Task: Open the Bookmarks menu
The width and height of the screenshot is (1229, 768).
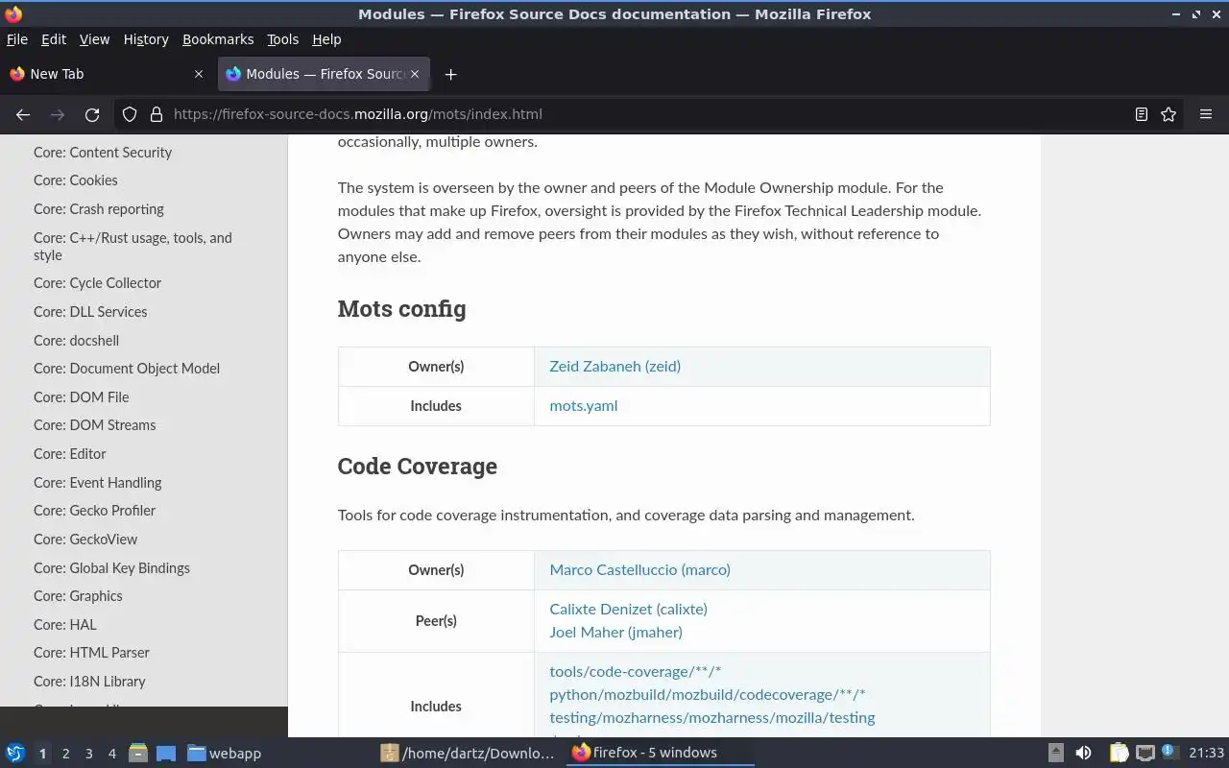Action: [x=218, y=39]
